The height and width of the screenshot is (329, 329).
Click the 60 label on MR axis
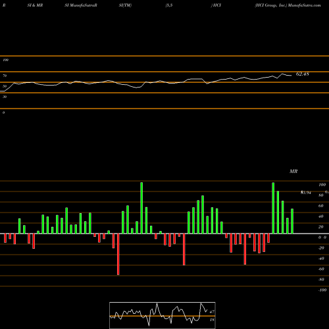pos(321,206)
